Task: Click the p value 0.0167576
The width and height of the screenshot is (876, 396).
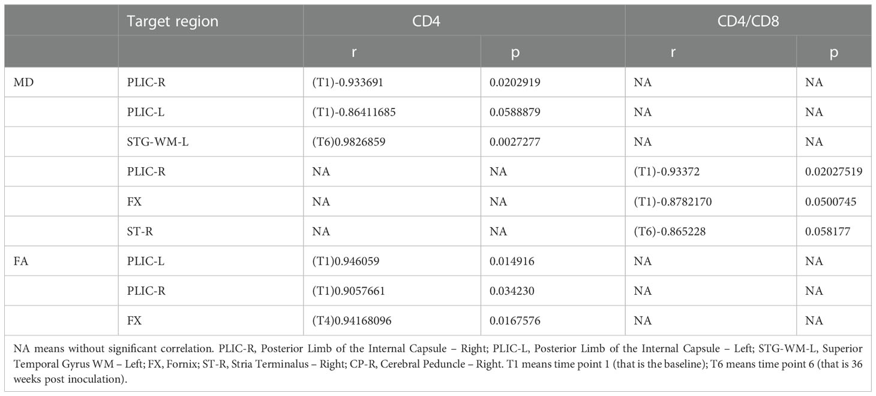Action: (515, 321)
